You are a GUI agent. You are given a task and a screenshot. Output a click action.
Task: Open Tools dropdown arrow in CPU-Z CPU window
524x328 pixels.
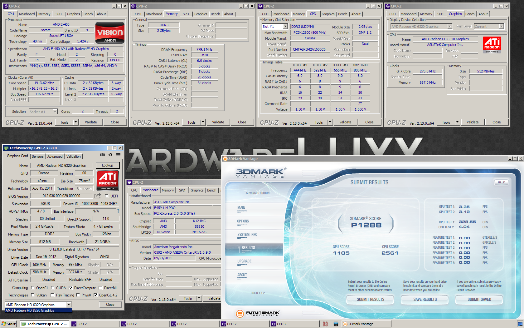tap(75, 122)
